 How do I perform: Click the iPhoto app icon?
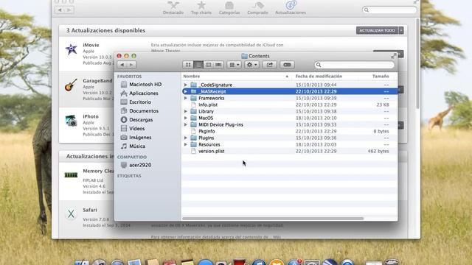click(71, 121)
